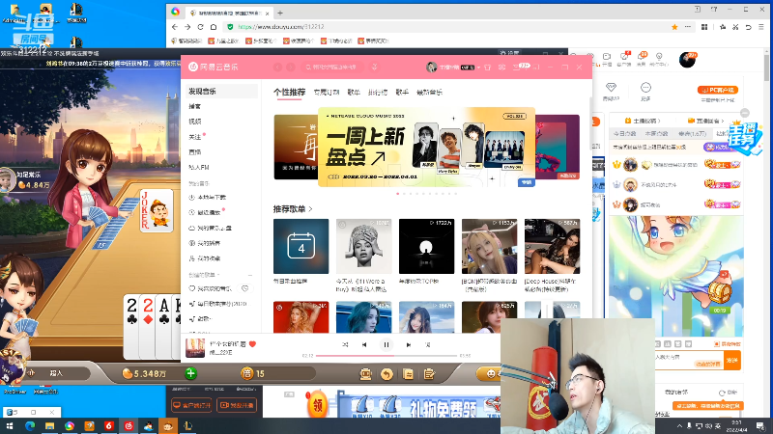Switch to 排行榜 tab
The image size is (773, 434).
378,92
